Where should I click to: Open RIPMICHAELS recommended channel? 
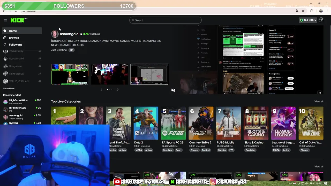click(22, 109)
